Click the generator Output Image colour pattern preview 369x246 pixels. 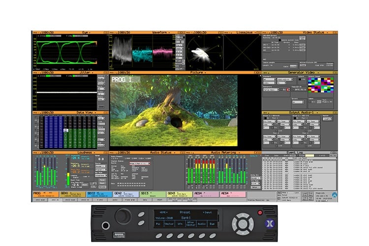tap(321, 85)
